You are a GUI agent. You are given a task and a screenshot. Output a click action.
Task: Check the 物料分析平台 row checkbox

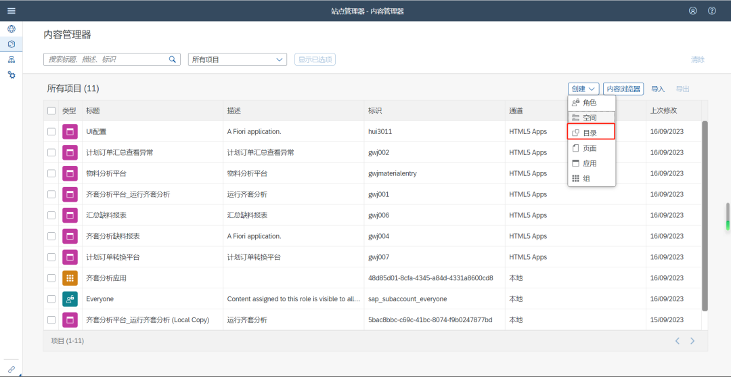click(51, 173)
